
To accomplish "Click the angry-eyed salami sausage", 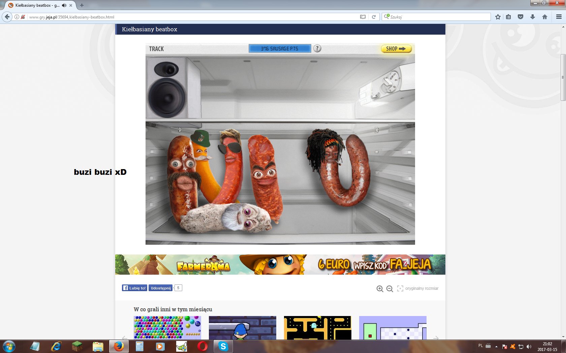I will 265,178.
